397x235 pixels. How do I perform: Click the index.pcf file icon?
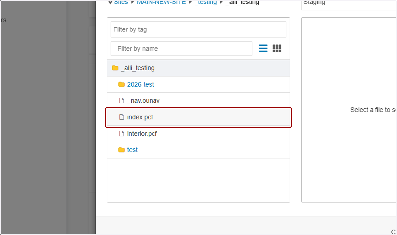pos(121,117)
